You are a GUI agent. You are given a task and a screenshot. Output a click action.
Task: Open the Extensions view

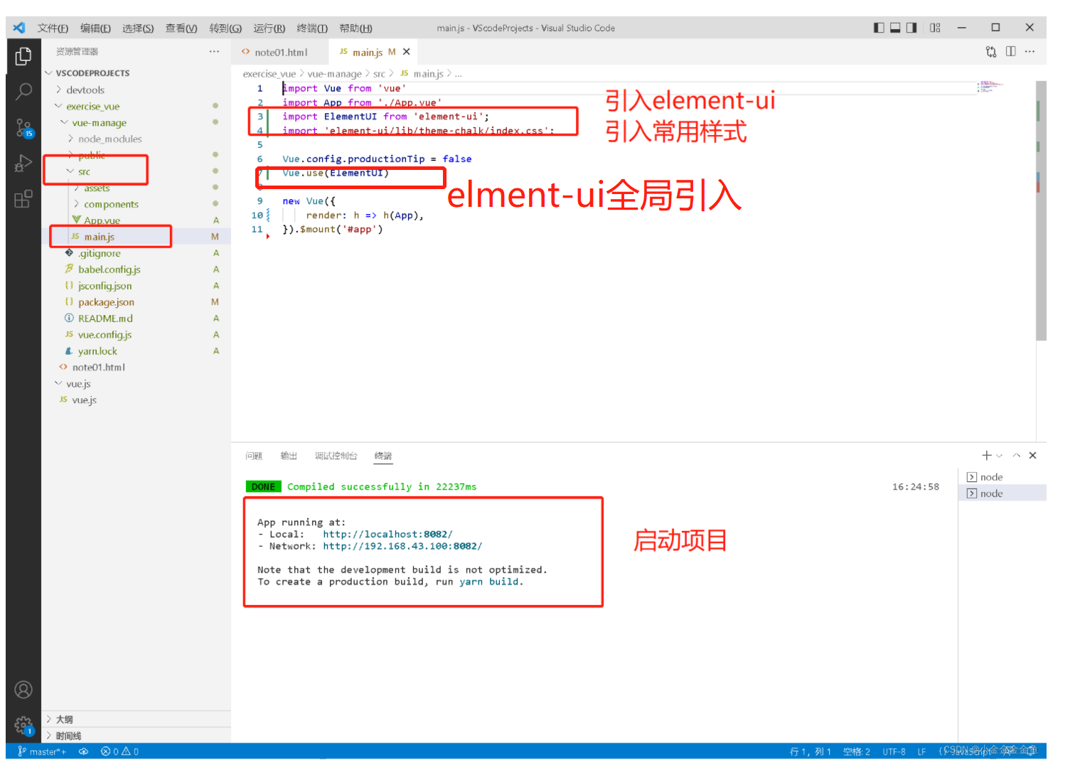click(x=23, y=200)
